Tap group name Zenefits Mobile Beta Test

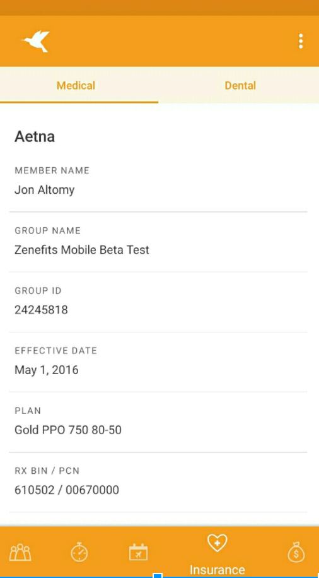(82, 250)
